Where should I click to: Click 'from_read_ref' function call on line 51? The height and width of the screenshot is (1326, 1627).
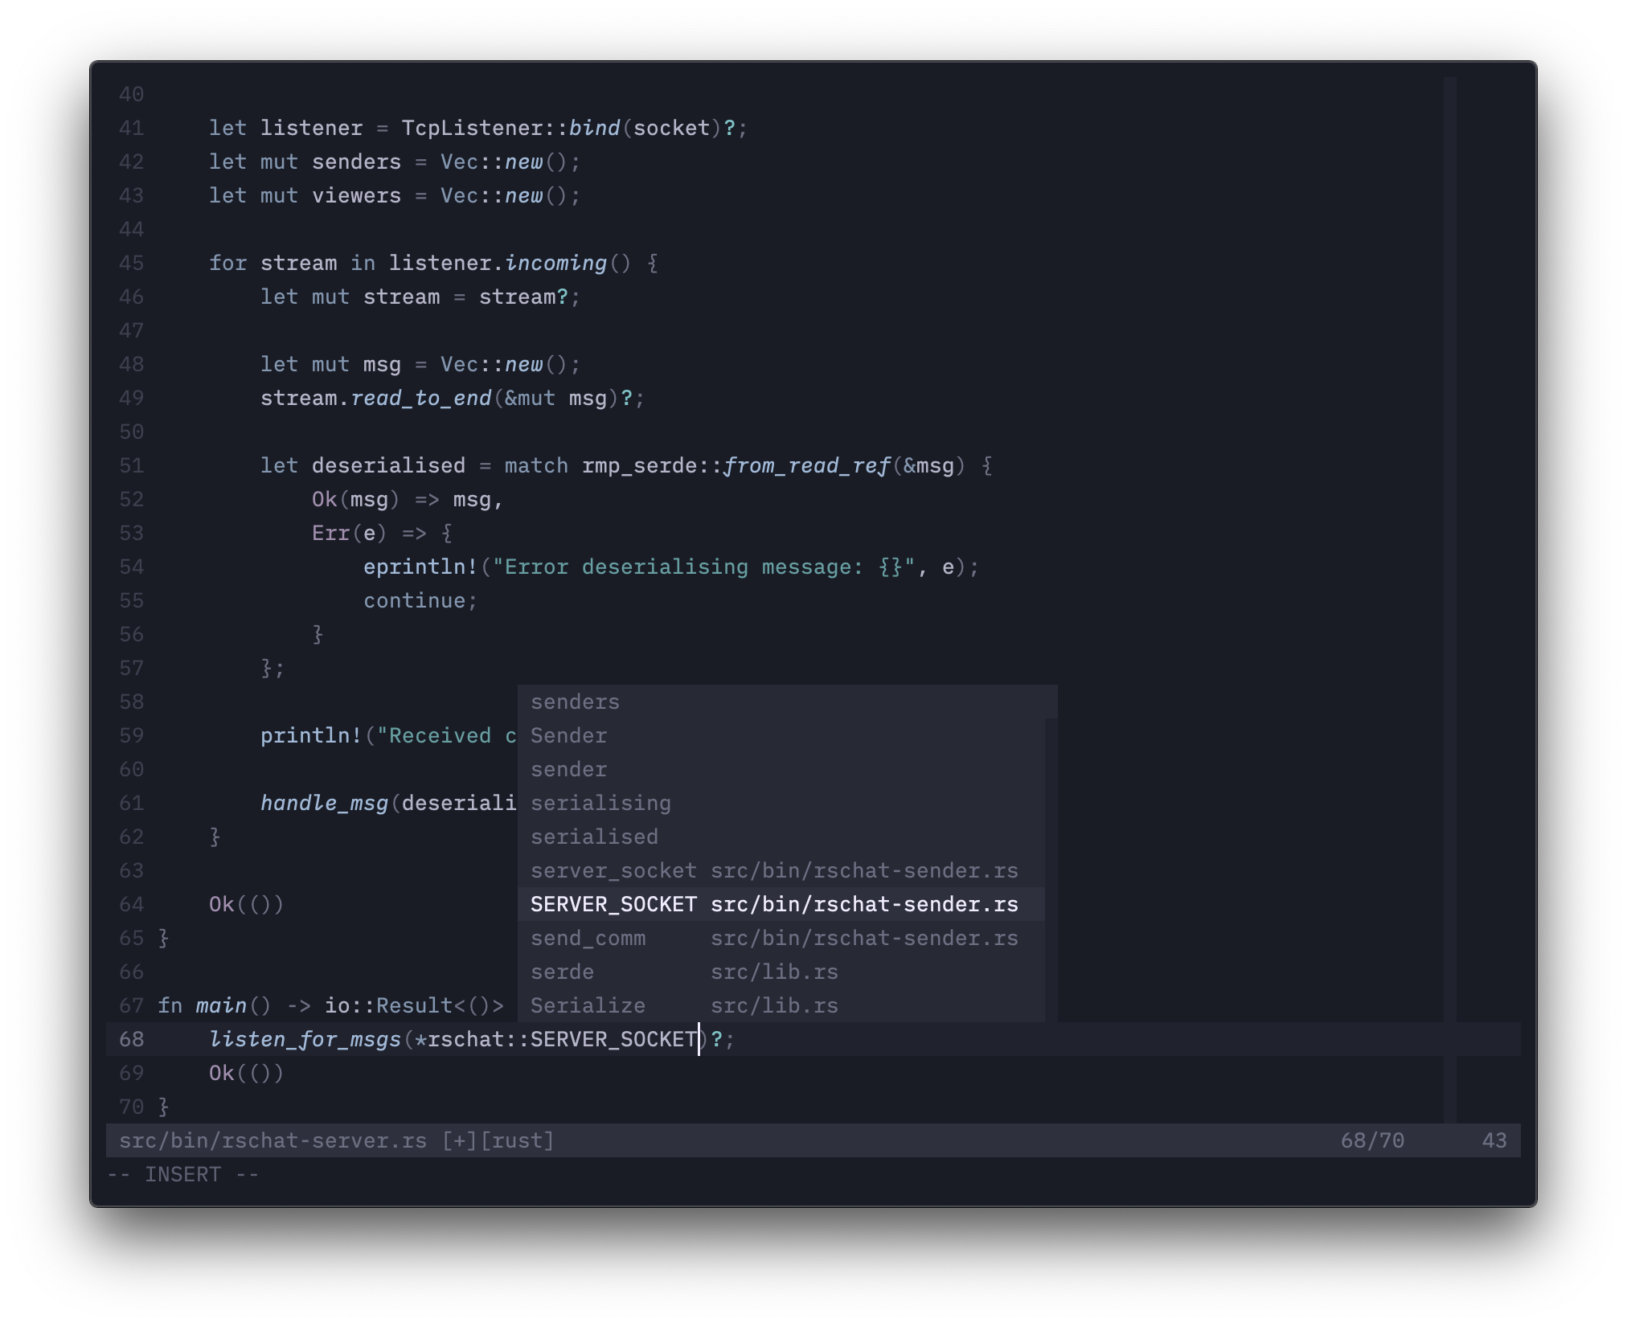pyautogui.click(x=806, y=466)
